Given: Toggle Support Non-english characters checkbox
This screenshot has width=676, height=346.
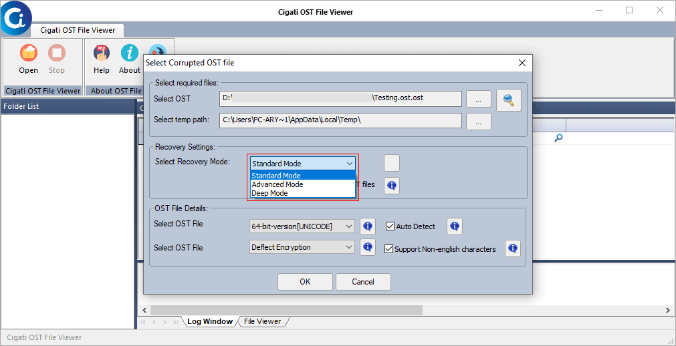Looking at the screenshot, I should (x=388, y=249).
